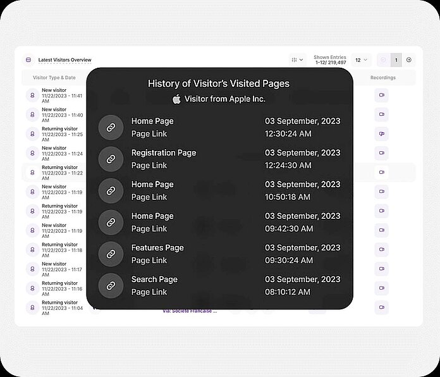Select the Visitor Type & Date column header
Screen dimensions: 440x377
(x=54, y=78)
